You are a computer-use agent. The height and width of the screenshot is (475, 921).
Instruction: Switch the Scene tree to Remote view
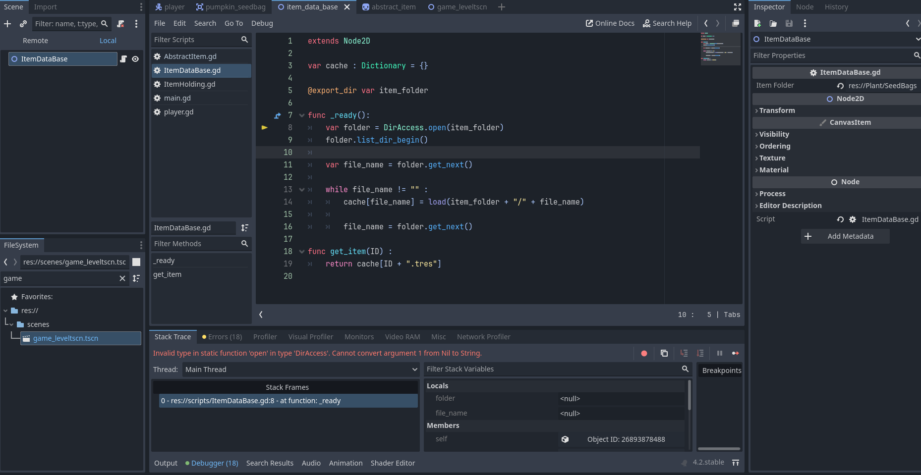coord(35,41)
